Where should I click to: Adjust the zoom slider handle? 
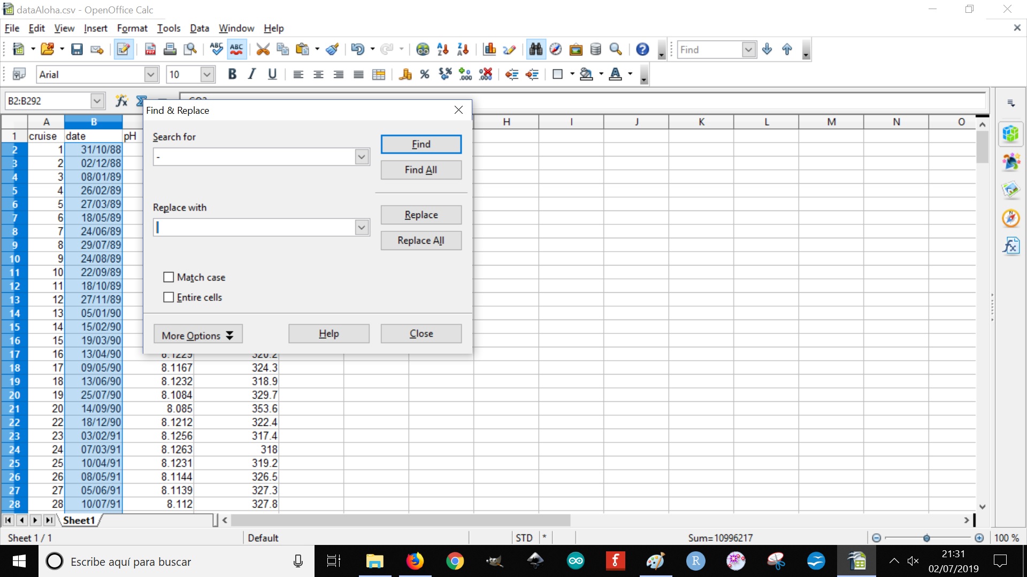[x=926, y=538]
